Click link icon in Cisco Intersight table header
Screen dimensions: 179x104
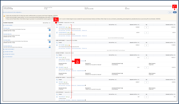tap(57, 94)
